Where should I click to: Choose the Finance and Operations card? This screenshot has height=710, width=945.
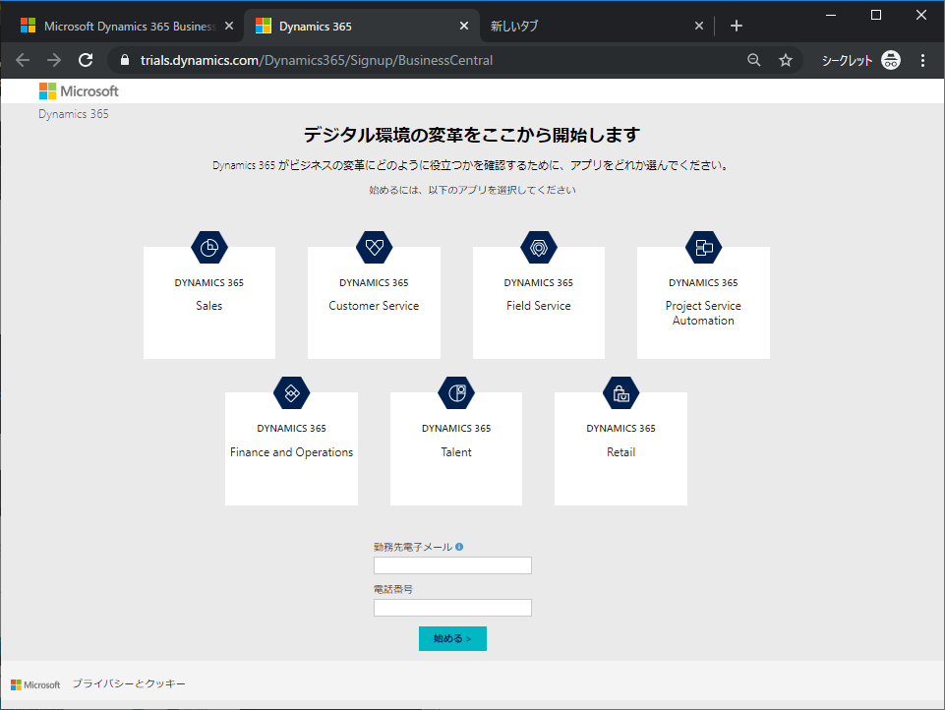292,449
